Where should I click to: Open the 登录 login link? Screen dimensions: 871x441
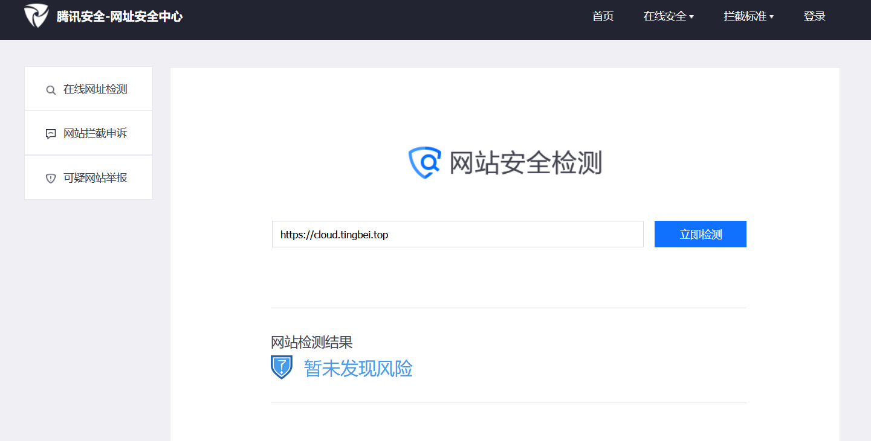pos(814,16)
